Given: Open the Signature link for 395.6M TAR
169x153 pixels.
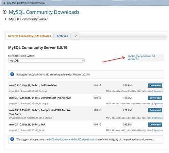Looking at the screenshot, I should click(158, 130).
